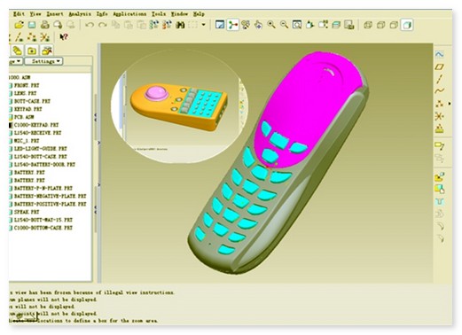Switch to no hidden display mode

click(x=394, y=25)
